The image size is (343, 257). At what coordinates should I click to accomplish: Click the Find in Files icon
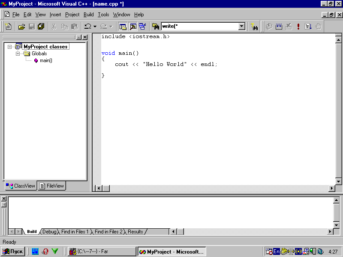pyautogui.click(x=156, y=27)
